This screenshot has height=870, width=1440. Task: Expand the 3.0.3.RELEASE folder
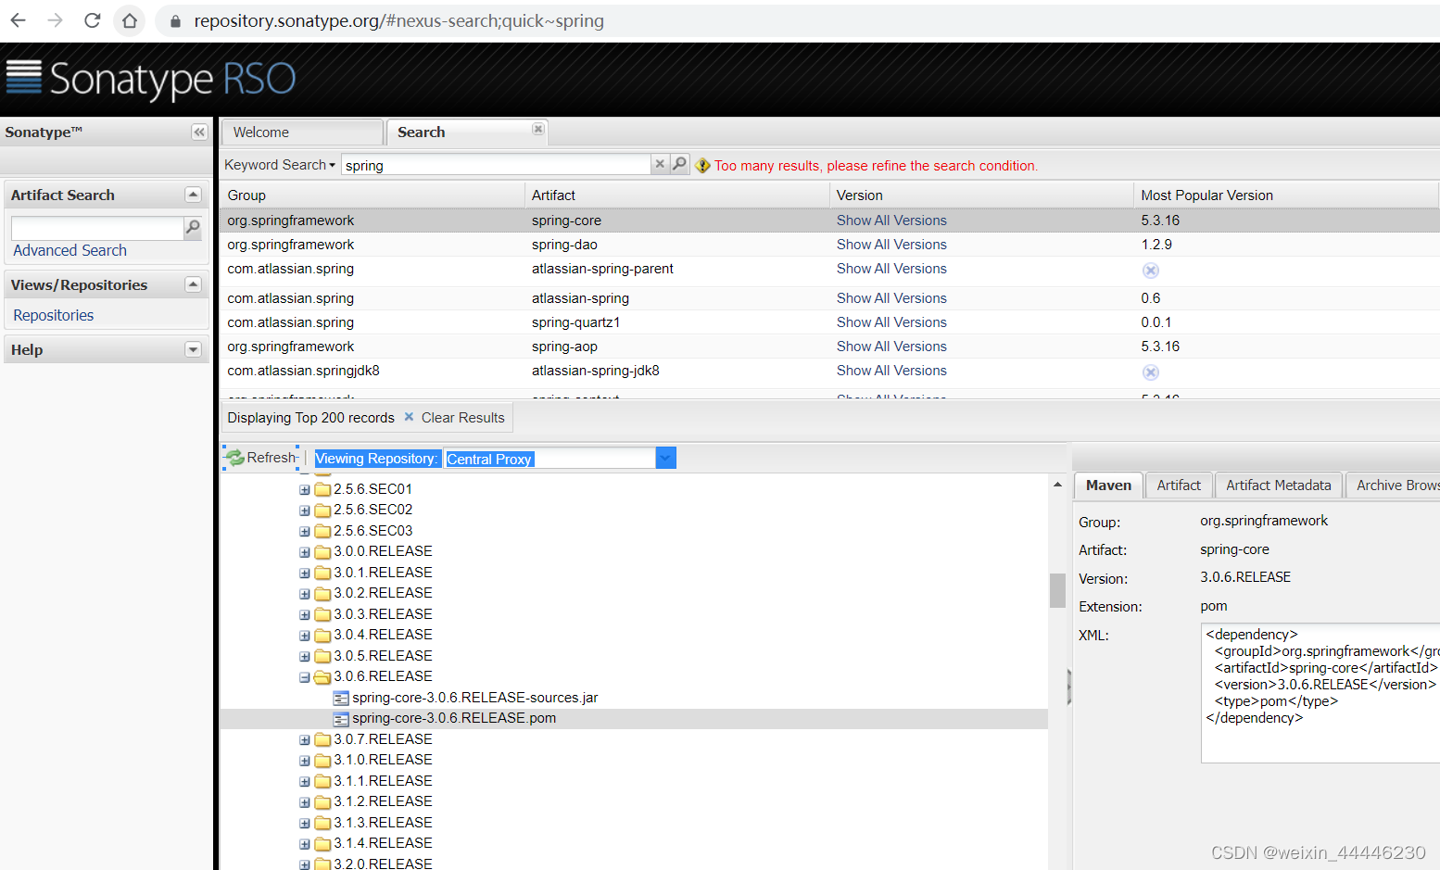pyautogui.click(x=304, y=614)
